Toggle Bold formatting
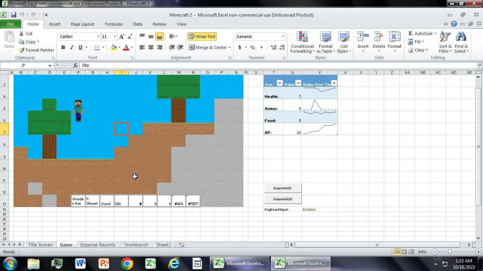 (x=63, y=47)
